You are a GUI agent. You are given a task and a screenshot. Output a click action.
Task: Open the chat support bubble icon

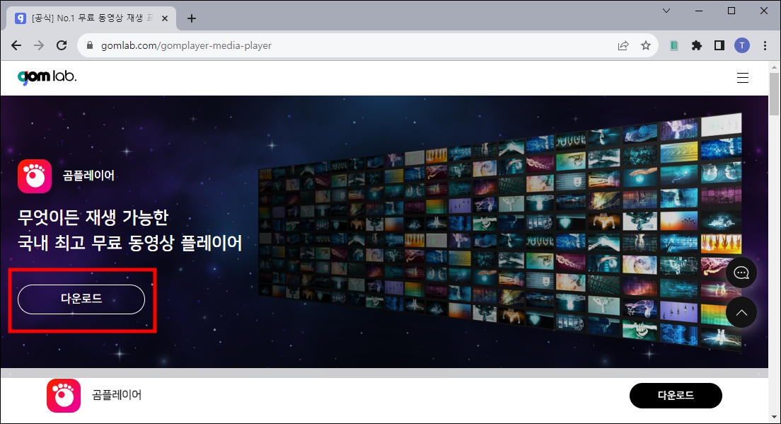click(x=741, y=273)
